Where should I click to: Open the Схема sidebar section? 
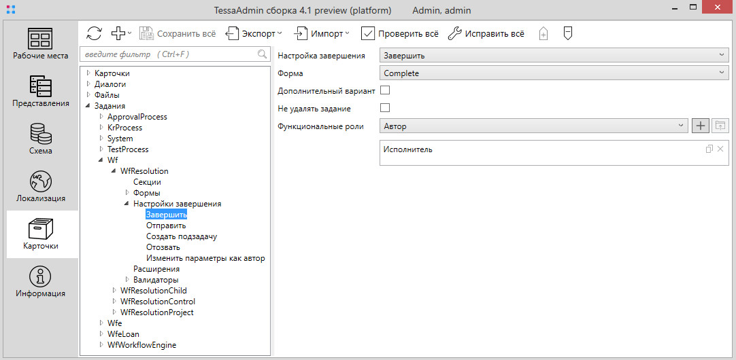point(40,139)
